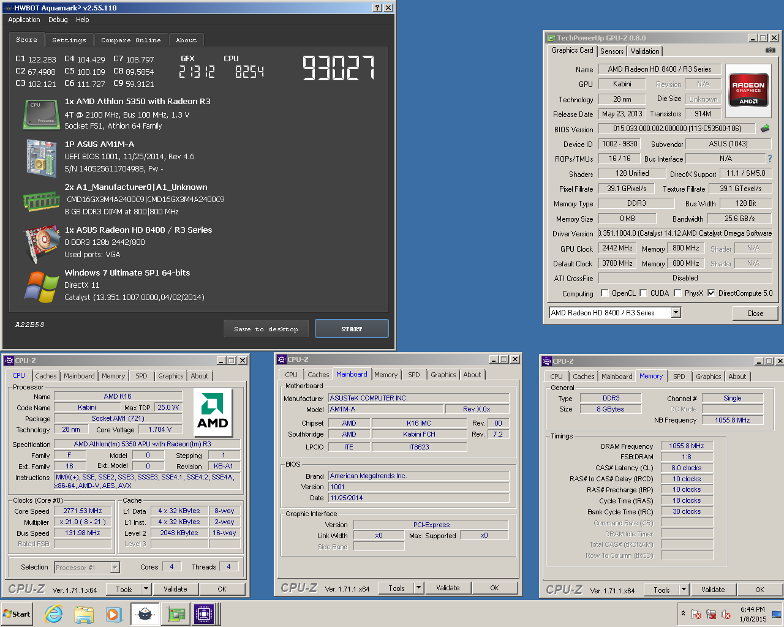This screenshot has width=784, height=627.
Task: Click the Action Center flag tray icon
Action: 696,614
